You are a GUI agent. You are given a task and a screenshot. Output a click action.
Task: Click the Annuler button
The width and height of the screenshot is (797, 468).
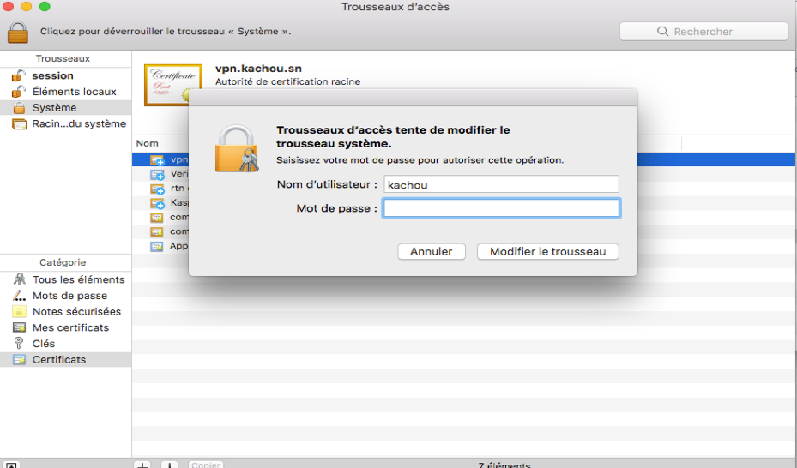click(x=431, y=252)
